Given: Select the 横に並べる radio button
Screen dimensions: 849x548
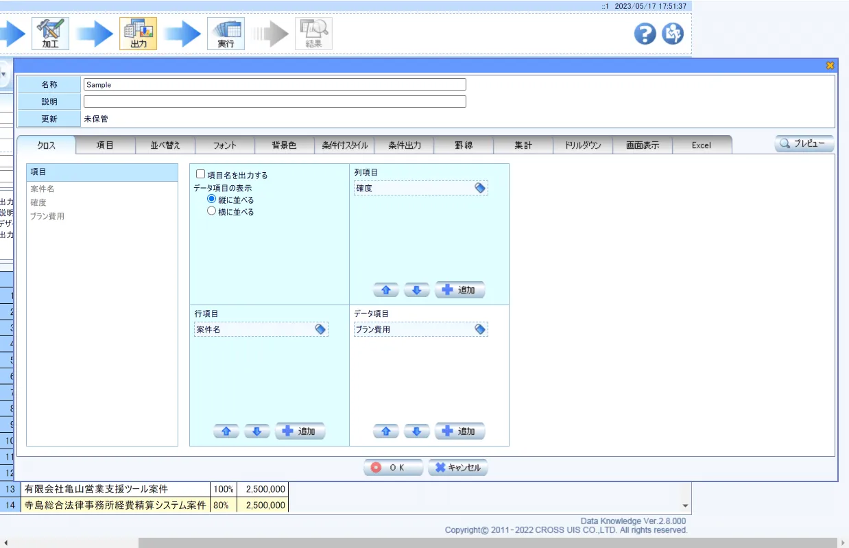Looking at the screenshot, I should [x=212, y=212].
